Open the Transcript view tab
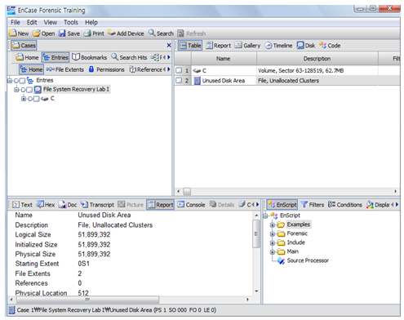This screenshot has height=320, width=404. 97,205
